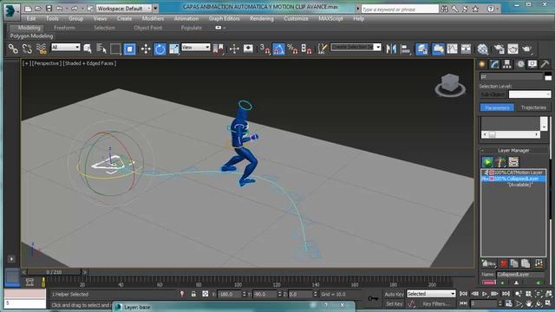Toggle the CAT Setup/Animation mode green button

click(x=487, y=162)
